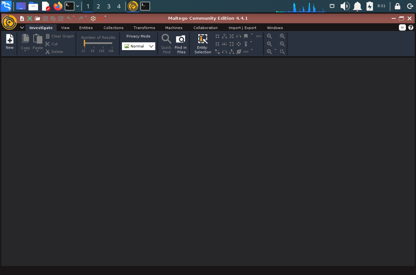
Task: Click the Zoom In plus magnifier
Action: (282, 36)
